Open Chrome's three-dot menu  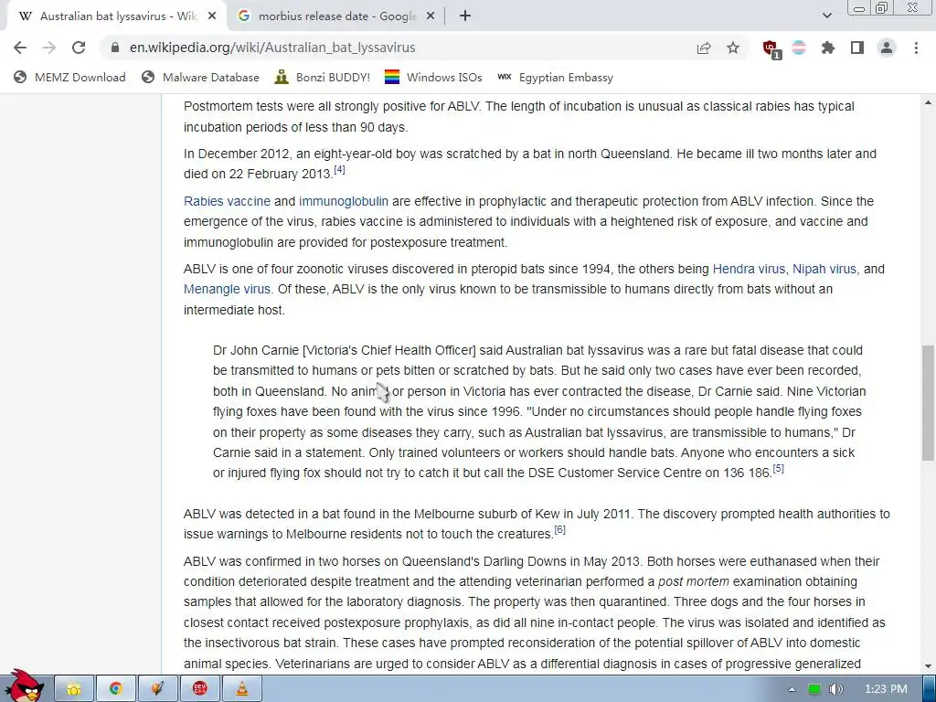(x=916, y=48)
